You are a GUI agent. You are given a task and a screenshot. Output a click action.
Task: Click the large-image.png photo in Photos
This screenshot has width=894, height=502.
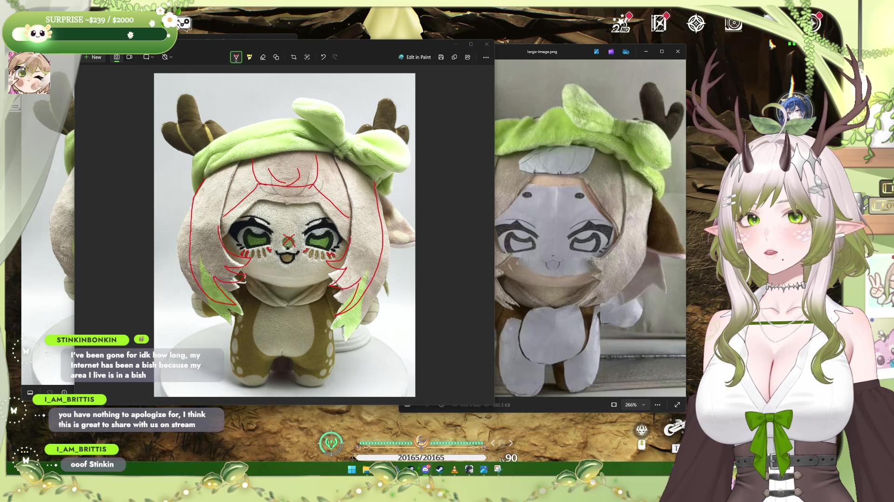tap(590, 228)
